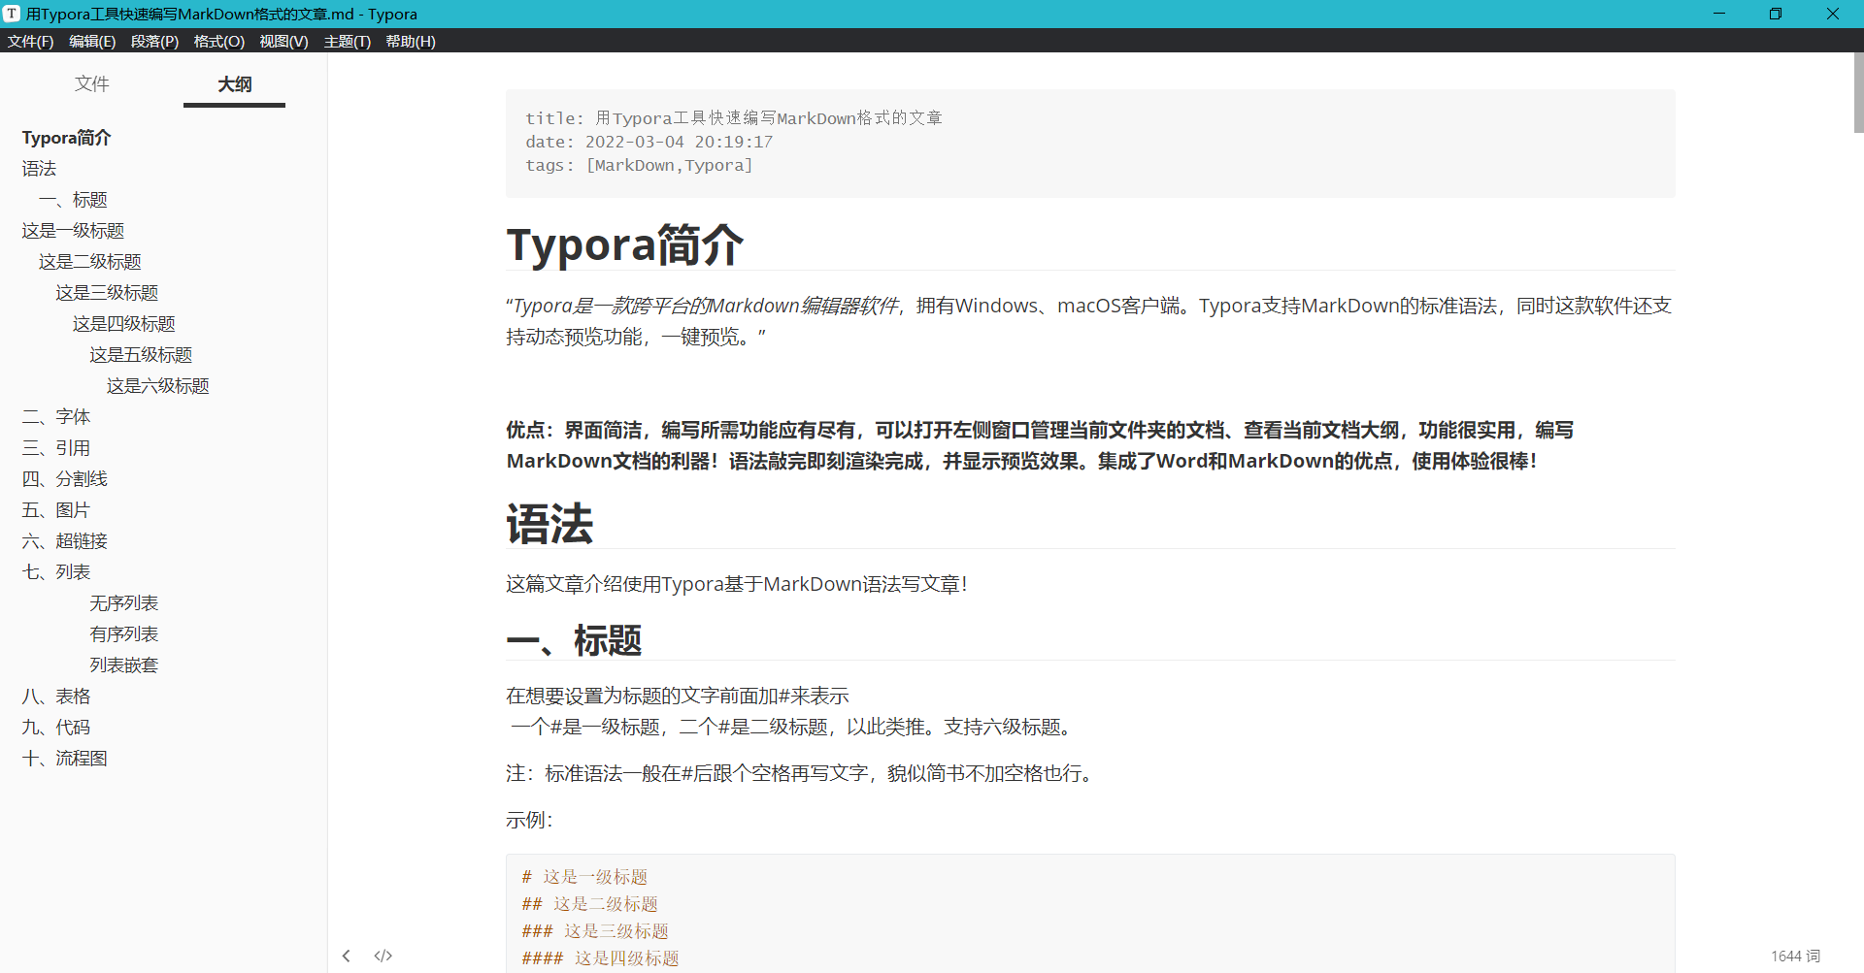1864x973 pixels.
Task: Select 十、流程图 in outline
Action: pos(65,759)
